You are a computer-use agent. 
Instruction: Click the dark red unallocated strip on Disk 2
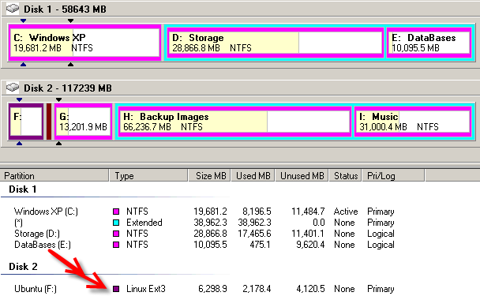point(49,122)
